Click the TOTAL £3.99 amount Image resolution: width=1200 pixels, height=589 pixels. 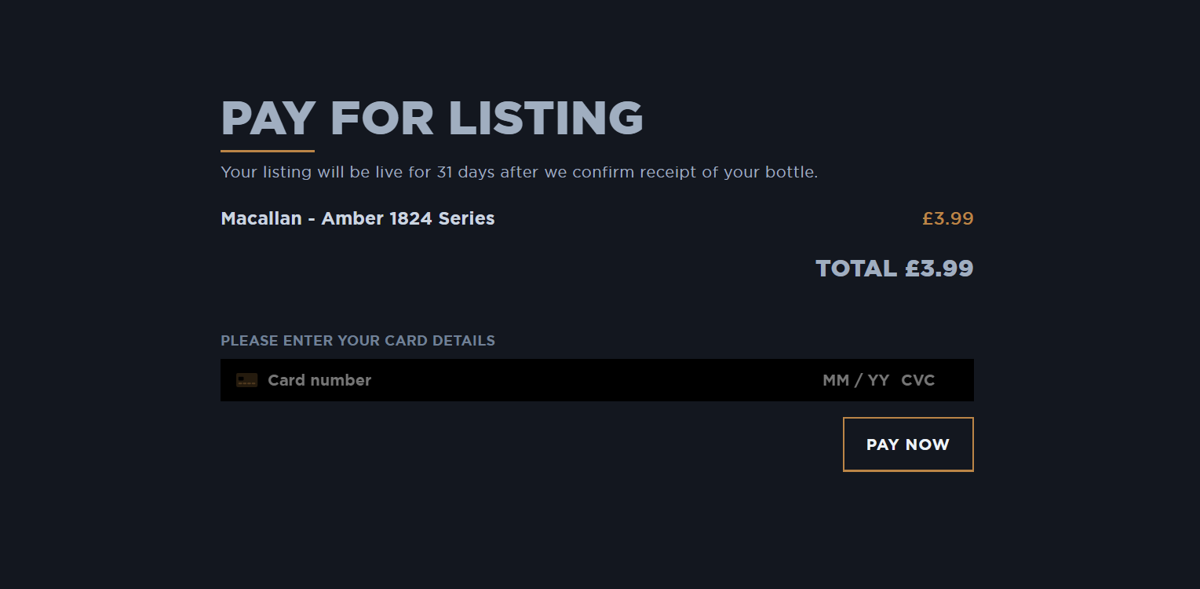point(894,269)
